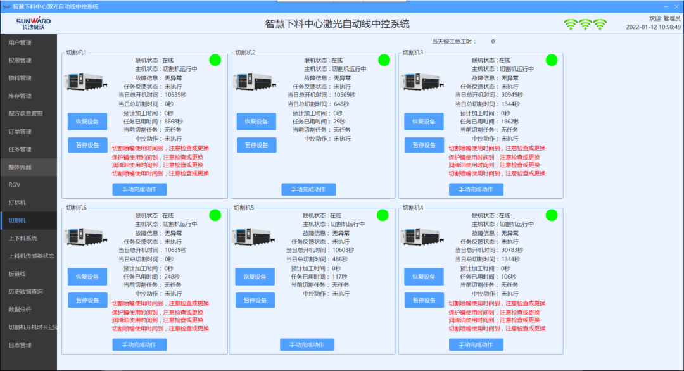Viewport: 684px width, 371px height.
Task: Click 切割机1 value 10539秒
Action: (176, 95)
